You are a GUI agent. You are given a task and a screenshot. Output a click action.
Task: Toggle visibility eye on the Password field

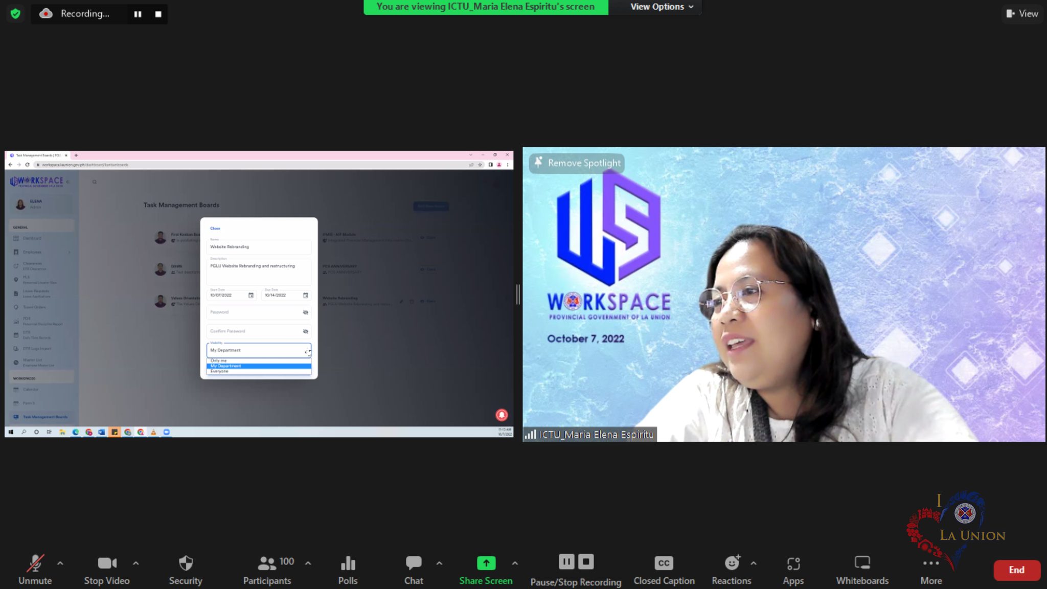click(306, 312)
